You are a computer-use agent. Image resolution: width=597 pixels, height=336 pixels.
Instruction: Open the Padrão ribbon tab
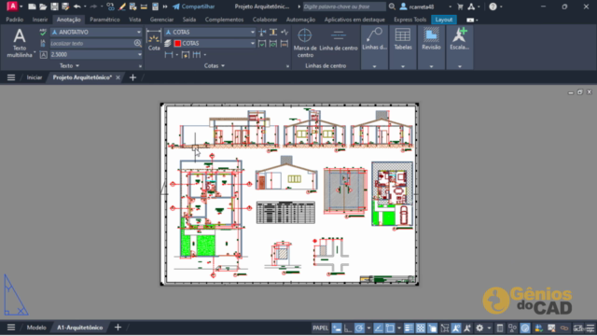click(x=15, y=20)
